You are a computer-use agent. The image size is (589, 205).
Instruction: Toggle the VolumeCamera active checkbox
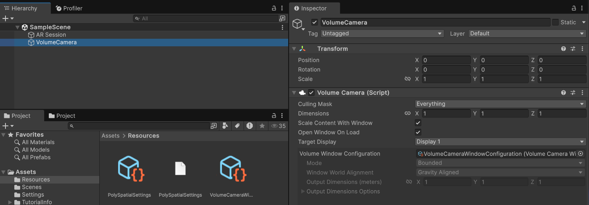coord(314,22)
